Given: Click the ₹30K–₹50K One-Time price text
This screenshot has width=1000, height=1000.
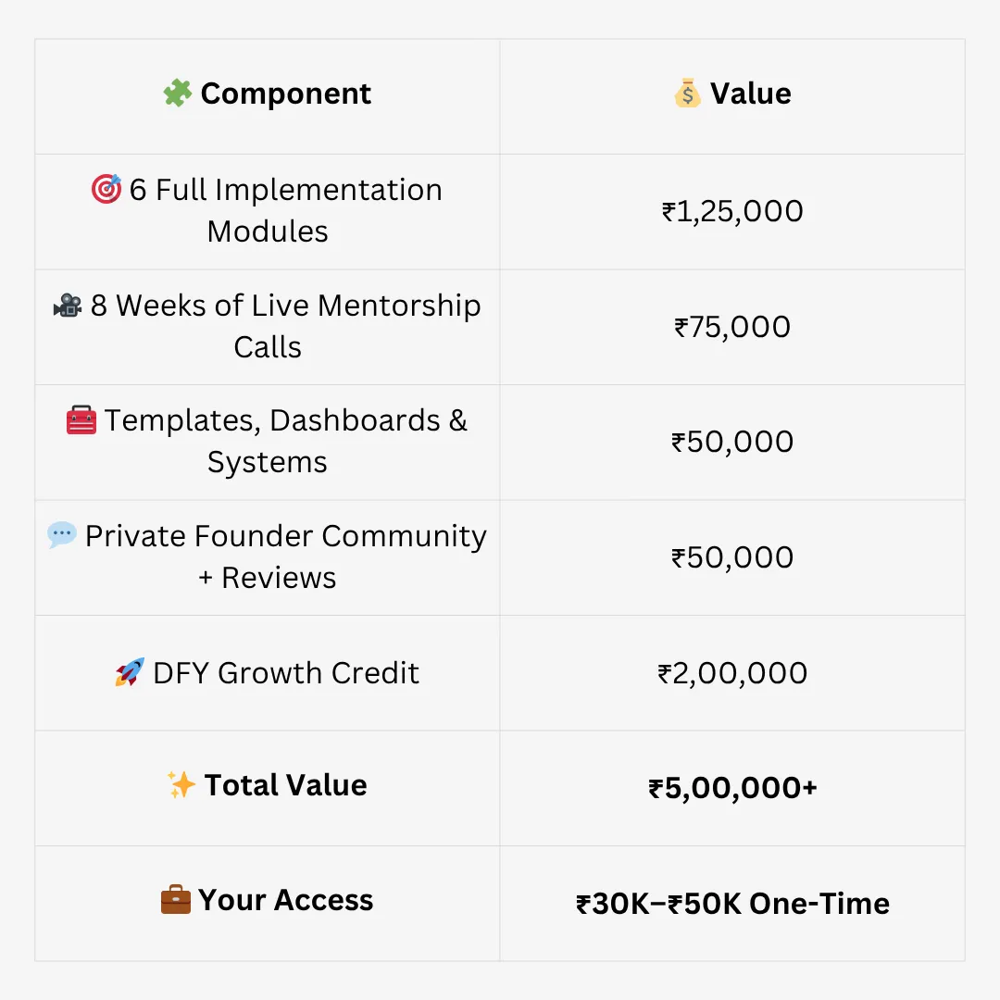Looking at the screenshot, I should [x=732, y=904].
